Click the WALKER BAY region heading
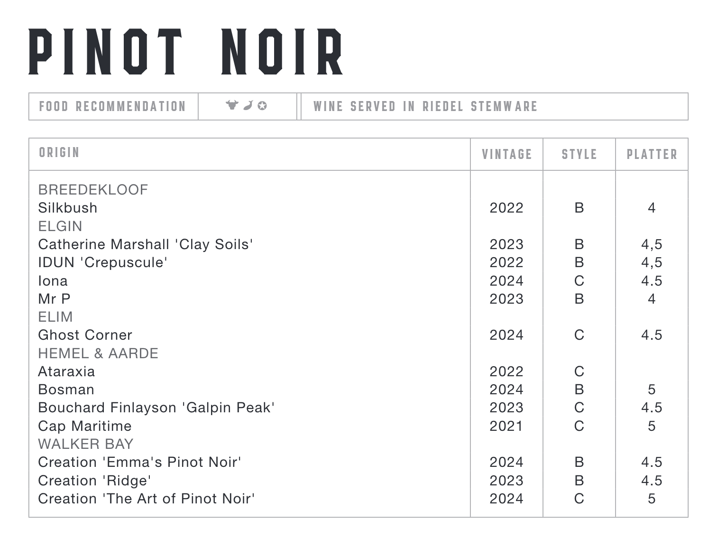 pos(86,444)
